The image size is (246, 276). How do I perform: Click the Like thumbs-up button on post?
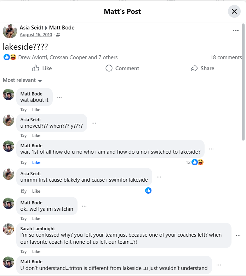pos(42,68)
